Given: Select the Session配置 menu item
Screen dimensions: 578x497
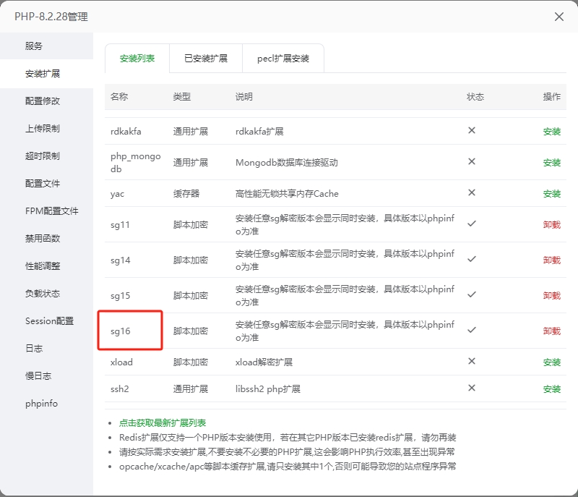Looking at the screenshot, I should [49, 321].
